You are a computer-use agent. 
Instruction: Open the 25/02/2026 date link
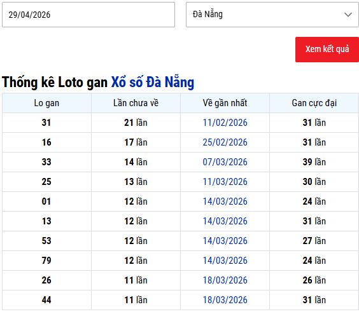[x=225, y=142]
